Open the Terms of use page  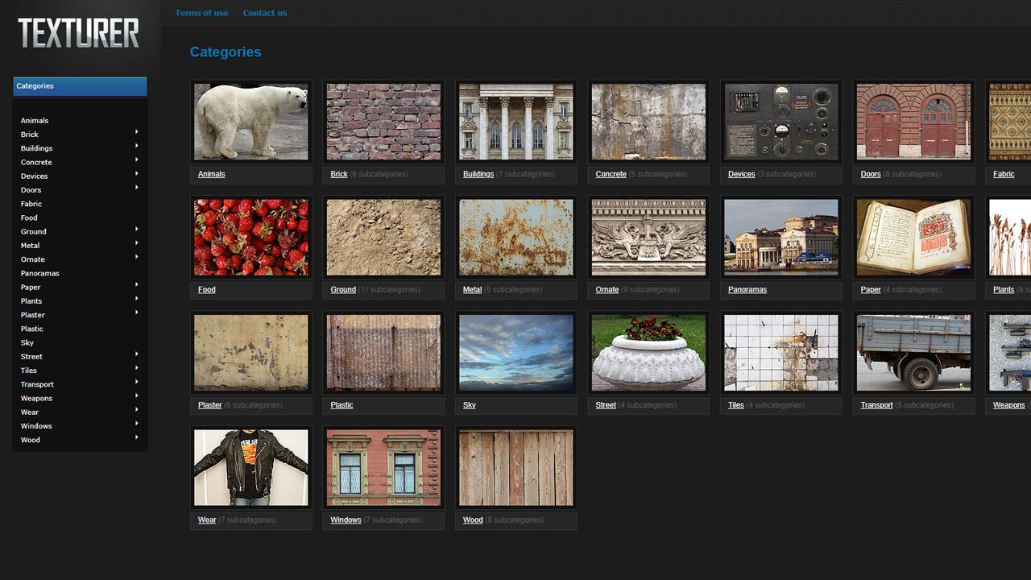click(x=201, y=13)
